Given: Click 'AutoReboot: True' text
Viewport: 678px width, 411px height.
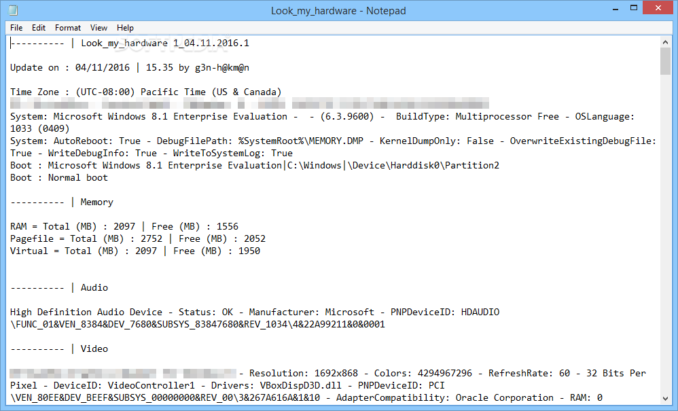Looking at the screenshot, I should point(97,141).
